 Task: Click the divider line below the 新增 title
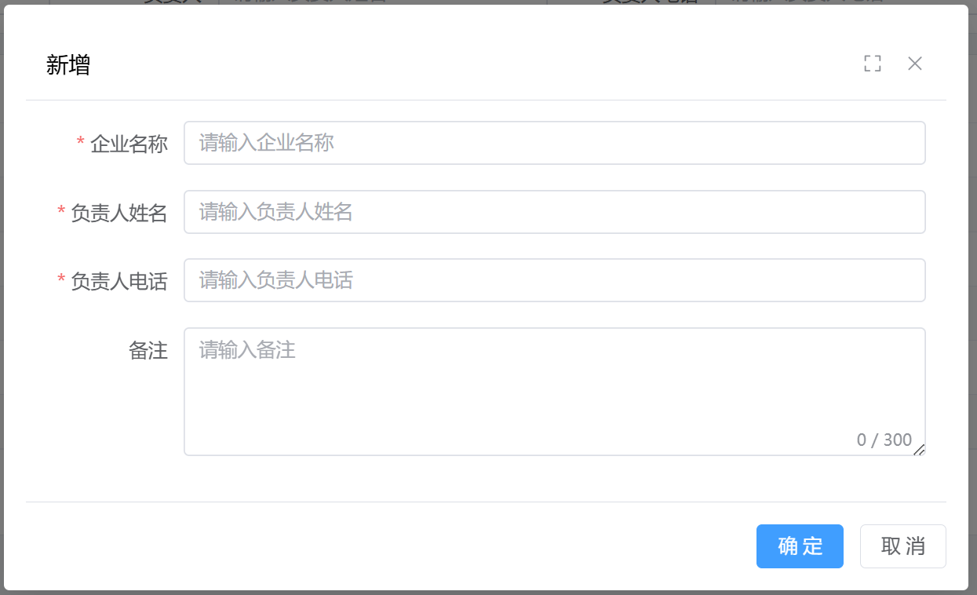487,100
